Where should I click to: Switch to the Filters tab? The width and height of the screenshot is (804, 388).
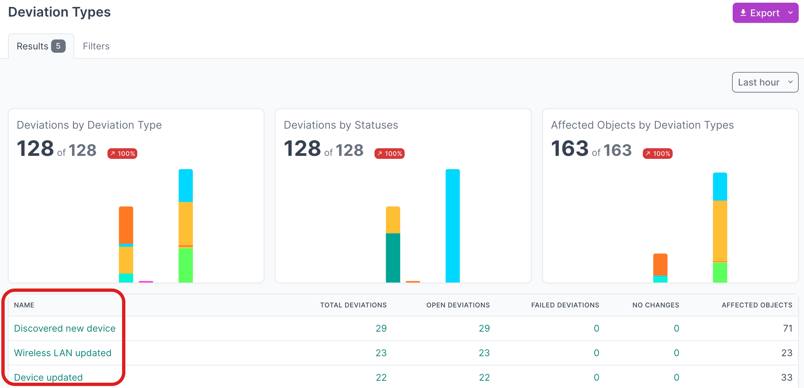[x=96, y=46]
